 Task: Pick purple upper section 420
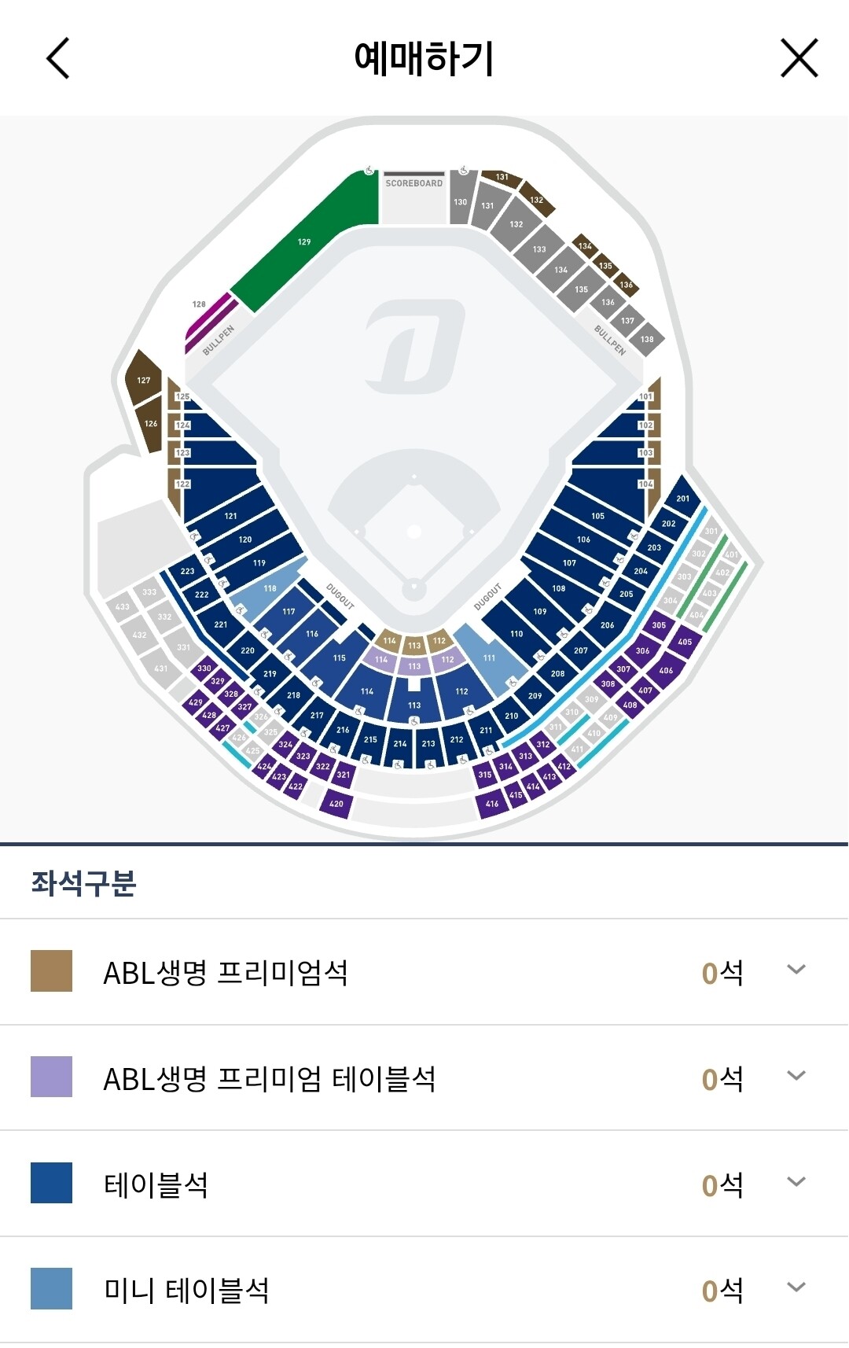pos(336,803)
